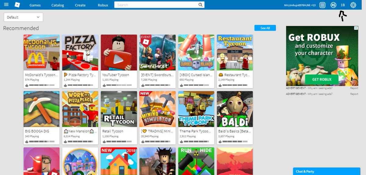The height and width of the screenshot is (175, 366).
Task: Click the rating bar under Theme Park Tycoon
Action: pos(197,142)
